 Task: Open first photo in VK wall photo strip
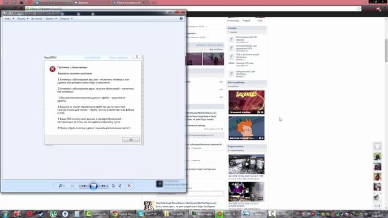coord(193,59)
